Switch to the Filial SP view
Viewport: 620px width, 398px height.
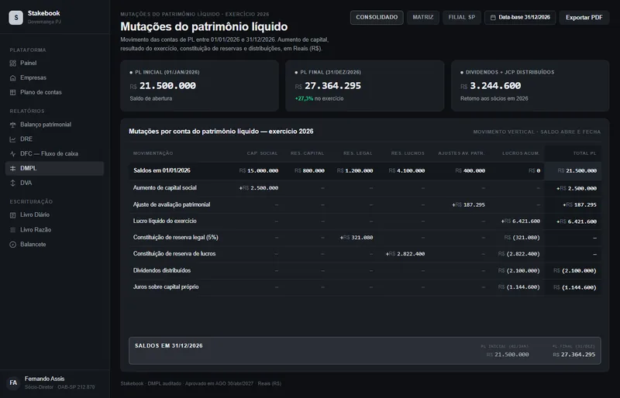click(x=461, y=17)
